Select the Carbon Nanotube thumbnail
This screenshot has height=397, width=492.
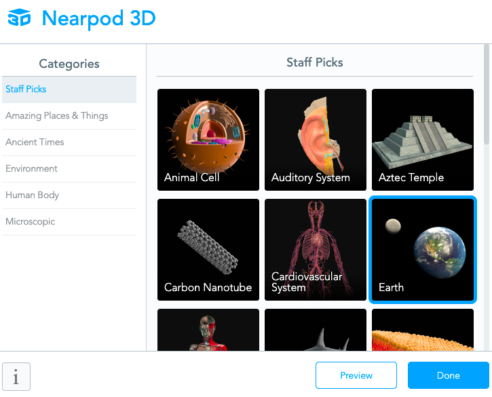[208, 250]
